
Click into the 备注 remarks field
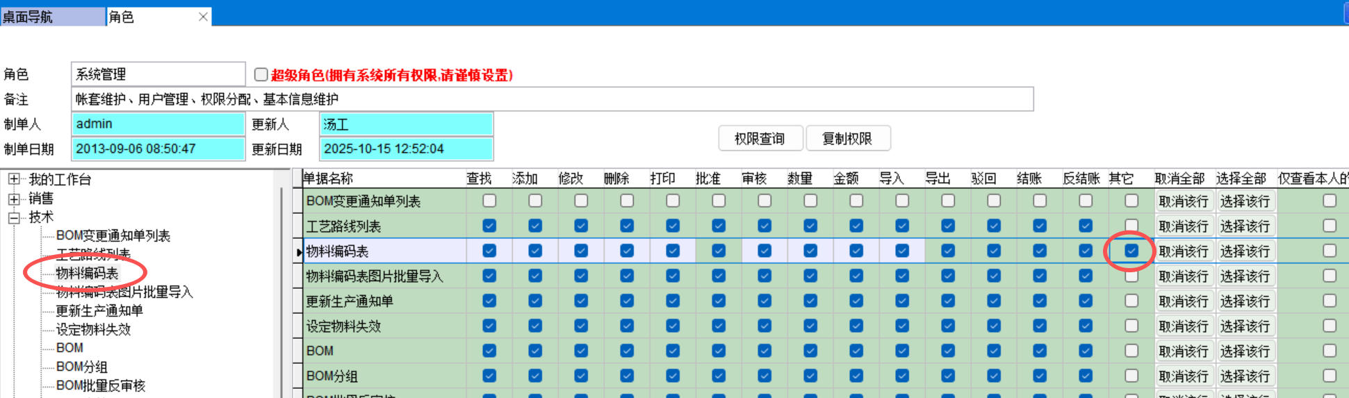tap(552, 99)
